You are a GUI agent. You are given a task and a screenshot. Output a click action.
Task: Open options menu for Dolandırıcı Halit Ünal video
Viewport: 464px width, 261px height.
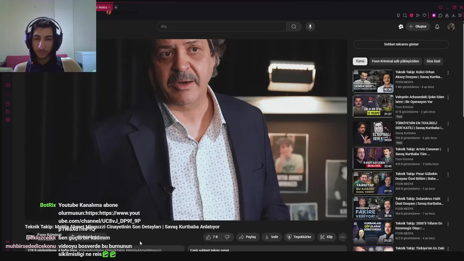point(448,199)
